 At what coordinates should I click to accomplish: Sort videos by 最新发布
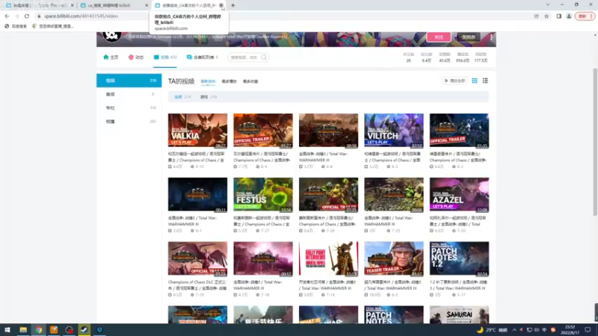click(208, 81)
